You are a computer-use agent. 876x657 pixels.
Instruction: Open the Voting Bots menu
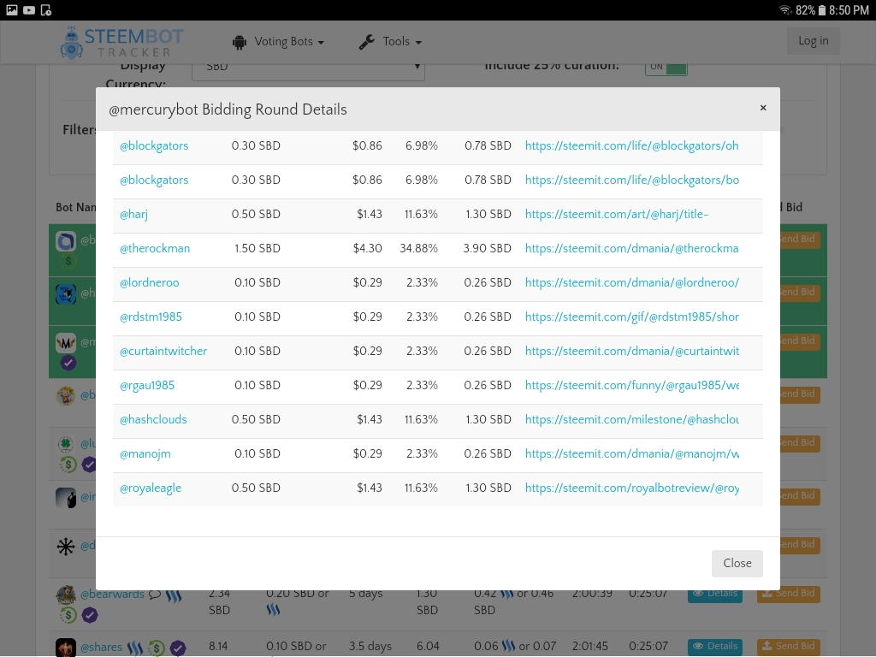[x=278, y=42]
